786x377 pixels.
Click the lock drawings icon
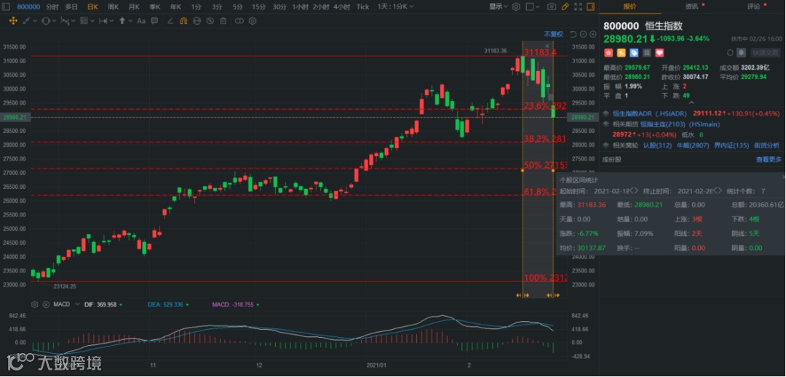pos(196,21)
